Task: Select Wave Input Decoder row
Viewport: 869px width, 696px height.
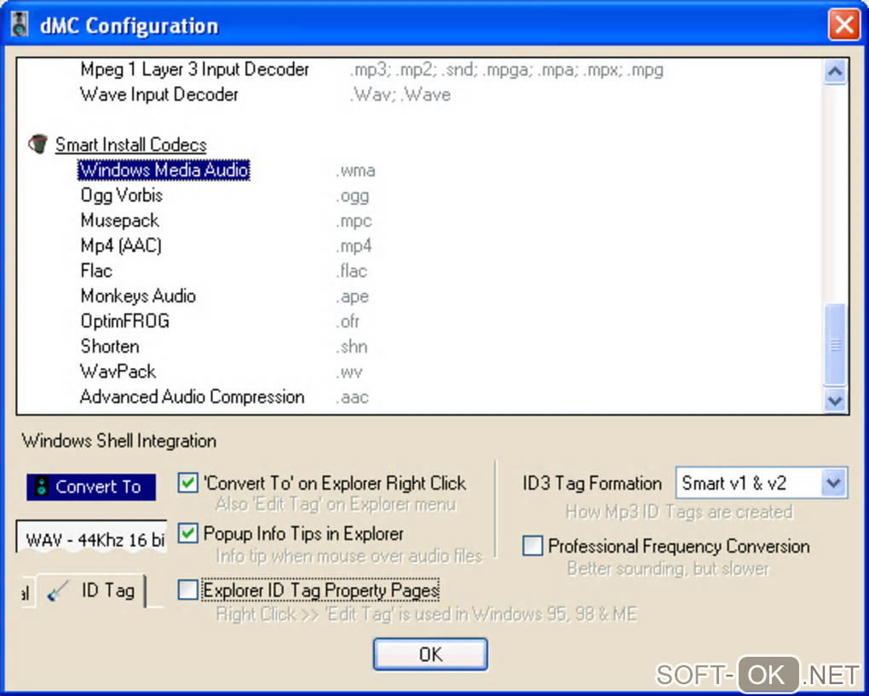Action: [159, 95]
